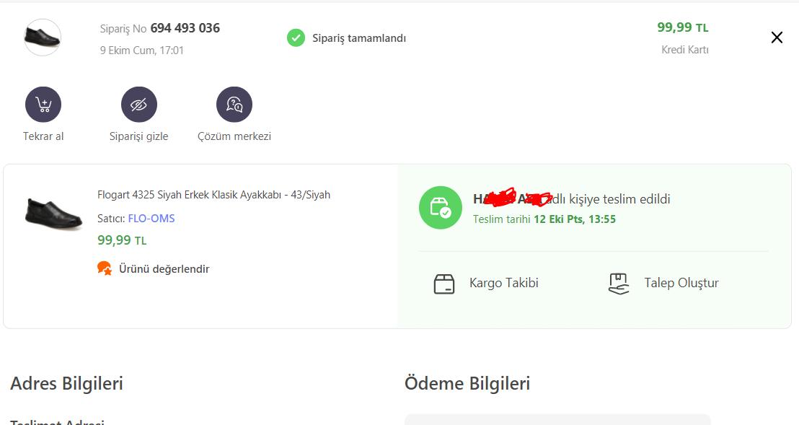799x425 pixels.
Task: Create a request via Talep Oluştur
Action: 681,283
